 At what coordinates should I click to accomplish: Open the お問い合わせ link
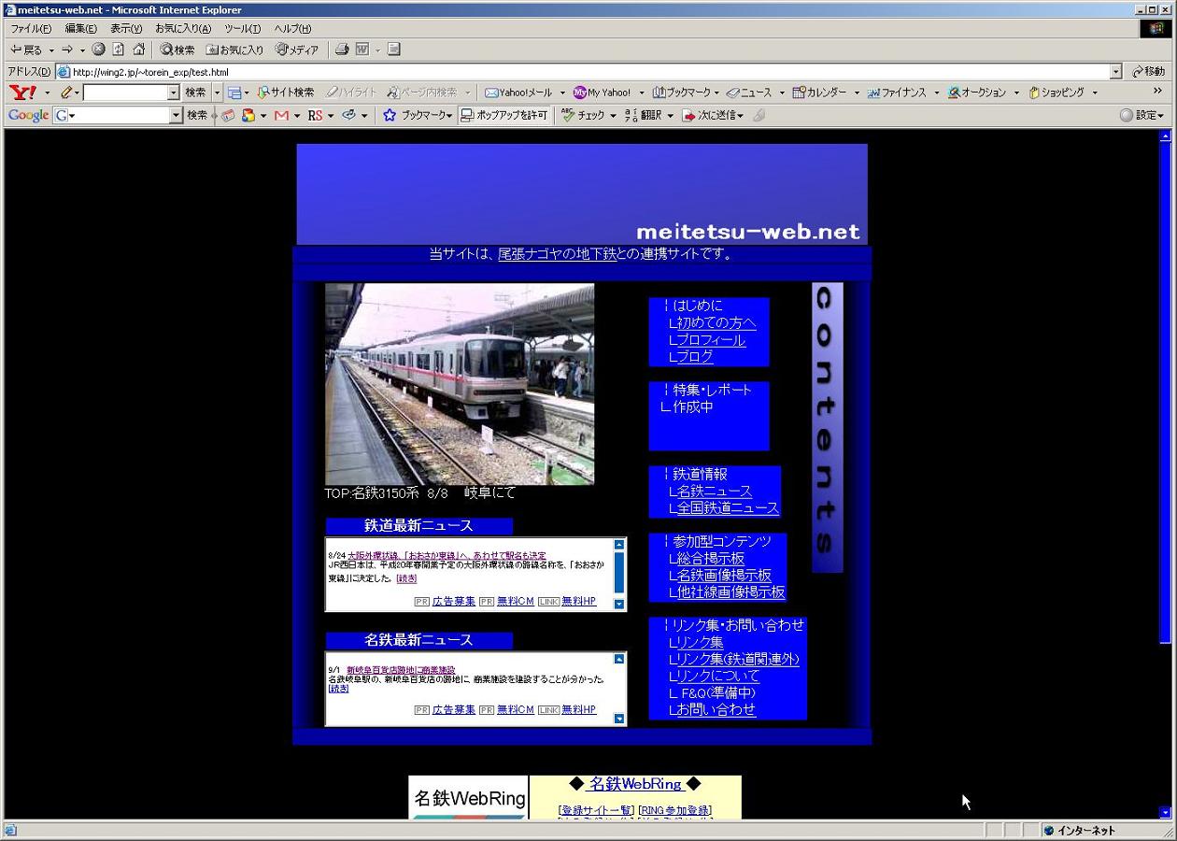click(x=716, y=709)
